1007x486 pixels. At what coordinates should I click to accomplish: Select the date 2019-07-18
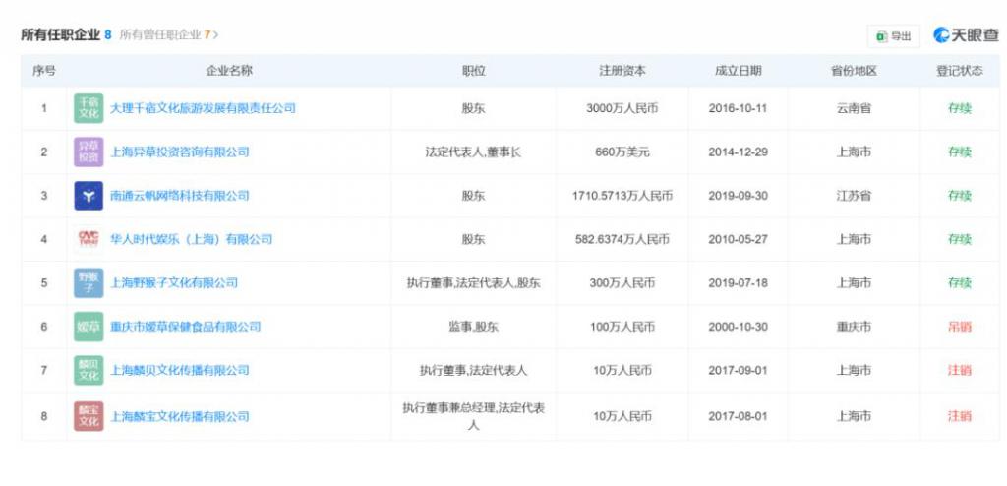click(x=738, y=283)
